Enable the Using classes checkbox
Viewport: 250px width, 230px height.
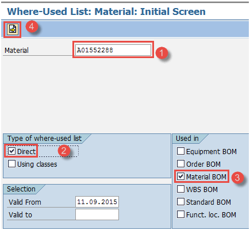click(x=11, y=164)
